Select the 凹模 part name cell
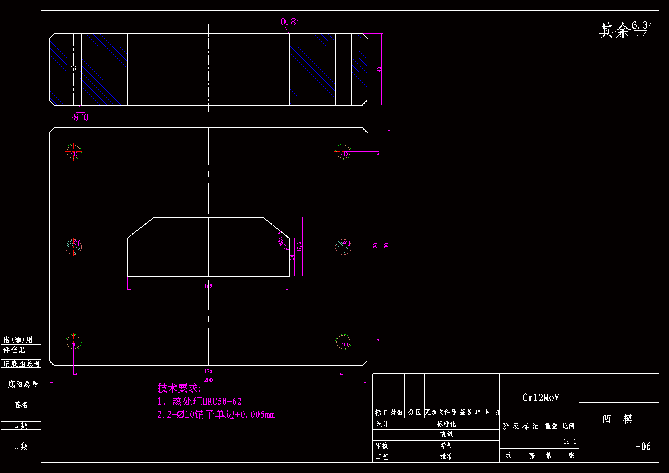The image size is (669, 473). 617,419
